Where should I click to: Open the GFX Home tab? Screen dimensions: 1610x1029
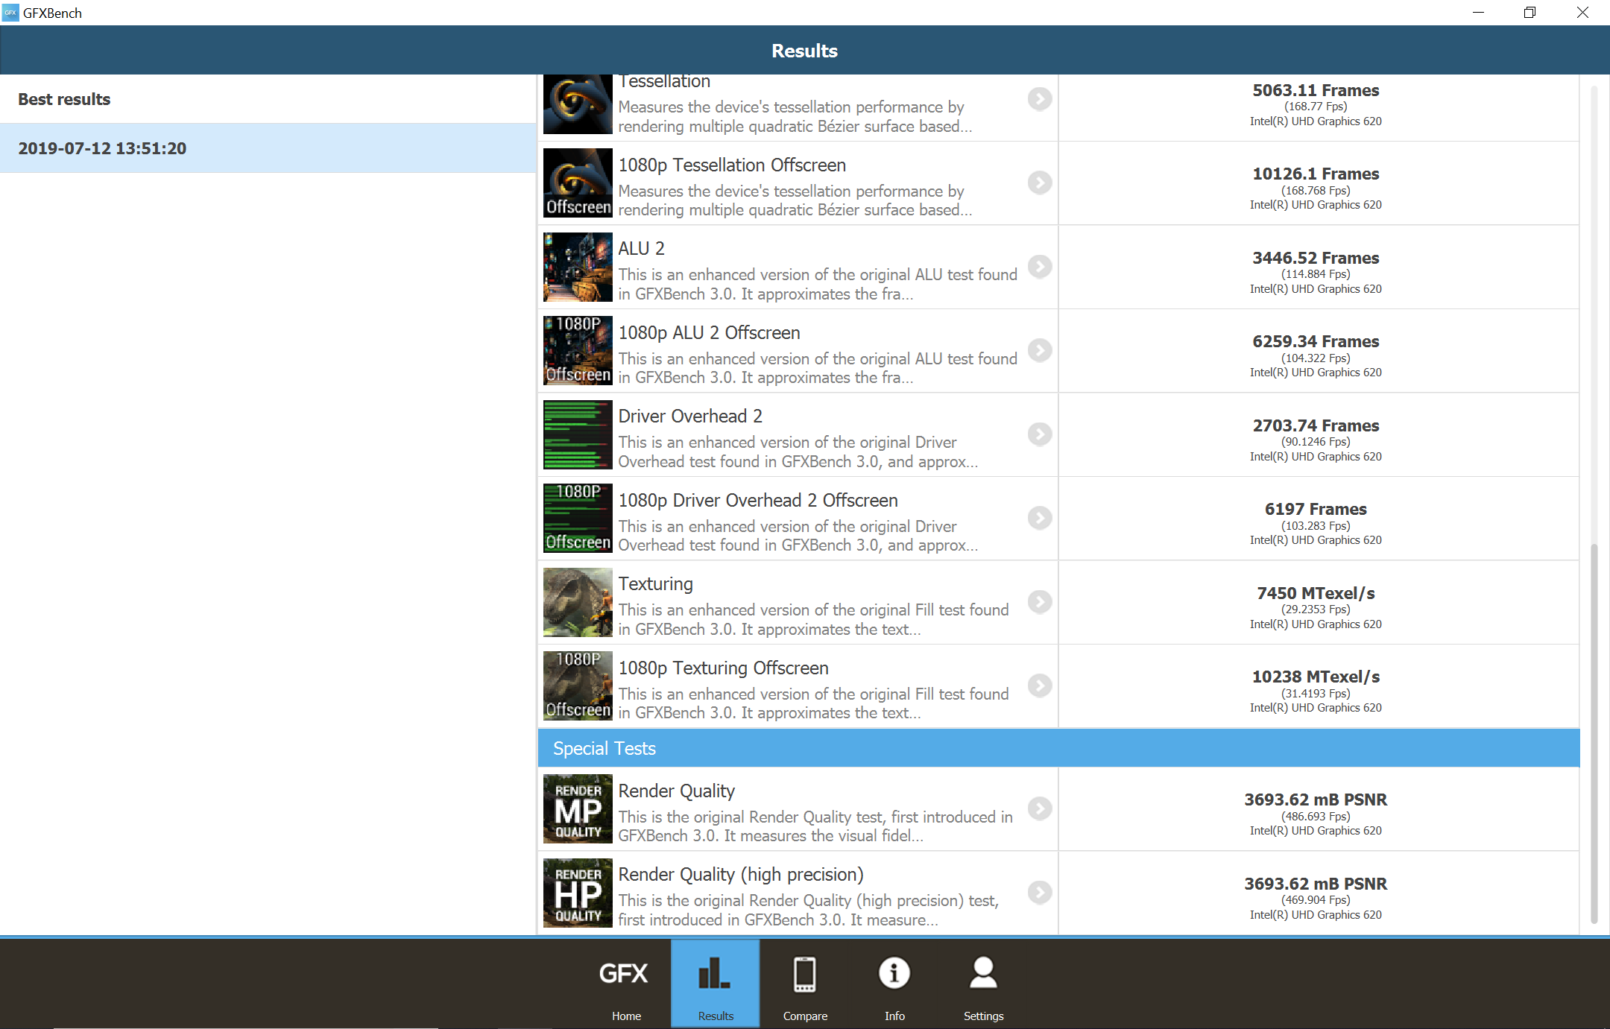(625, 984)
